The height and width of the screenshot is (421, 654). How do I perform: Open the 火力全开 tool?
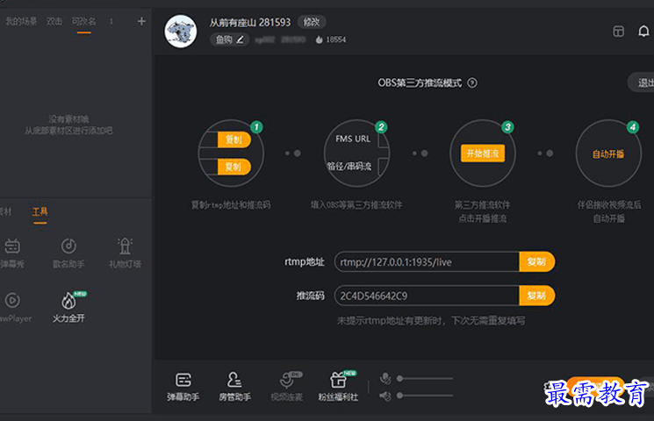click(x=68, y=308)
